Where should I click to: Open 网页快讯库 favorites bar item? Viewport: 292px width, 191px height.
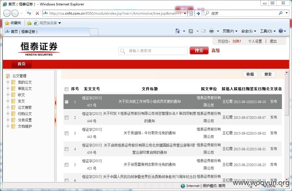click(x=47, y=23)
